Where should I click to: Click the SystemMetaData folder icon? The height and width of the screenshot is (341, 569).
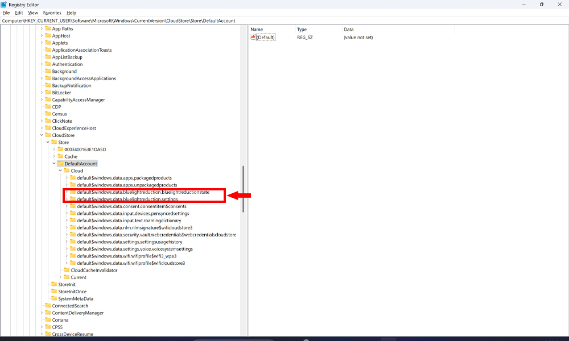[x=53, y=299]
